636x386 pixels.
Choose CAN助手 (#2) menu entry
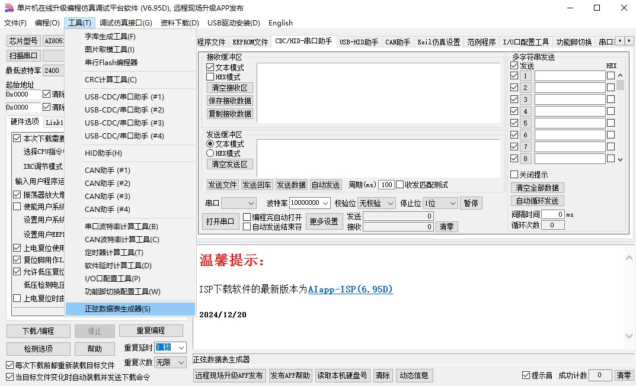[x=130, y=183]
